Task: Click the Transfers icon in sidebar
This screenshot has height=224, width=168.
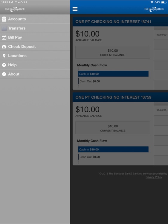Action: click(x=4, y=28)
